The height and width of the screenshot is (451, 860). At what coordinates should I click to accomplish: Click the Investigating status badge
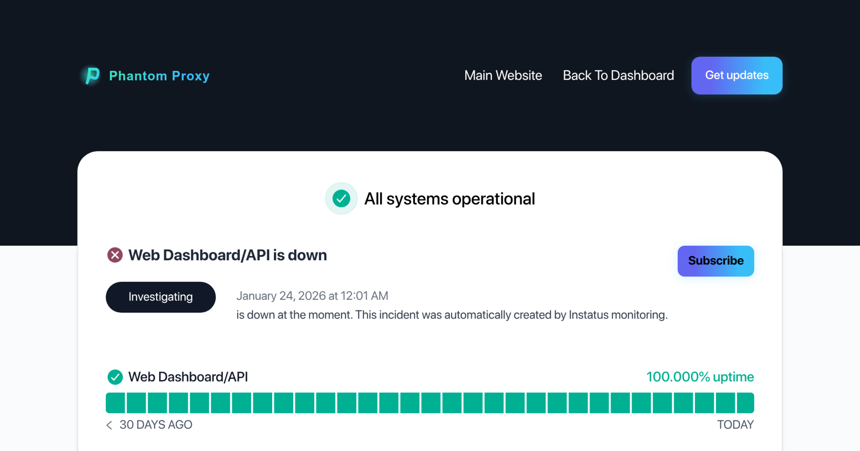[x=161, y=297]
